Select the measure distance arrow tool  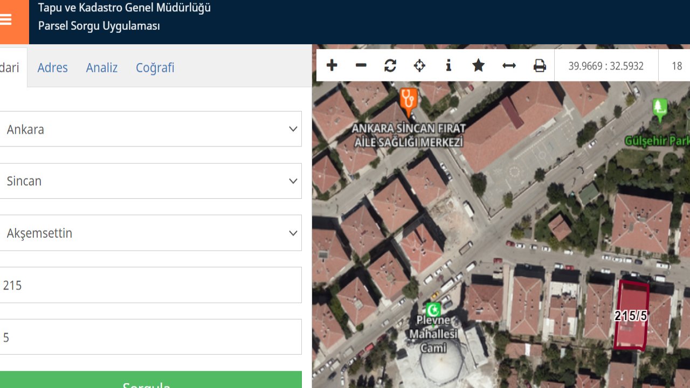click(x=509, y=66)
